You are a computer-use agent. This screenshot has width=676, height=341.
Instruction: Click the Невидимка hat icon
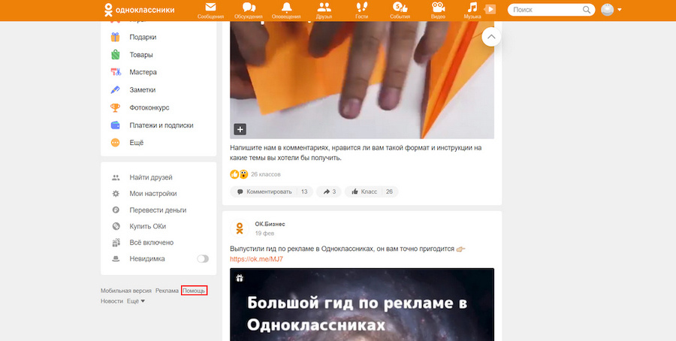(x=116, y=259)
